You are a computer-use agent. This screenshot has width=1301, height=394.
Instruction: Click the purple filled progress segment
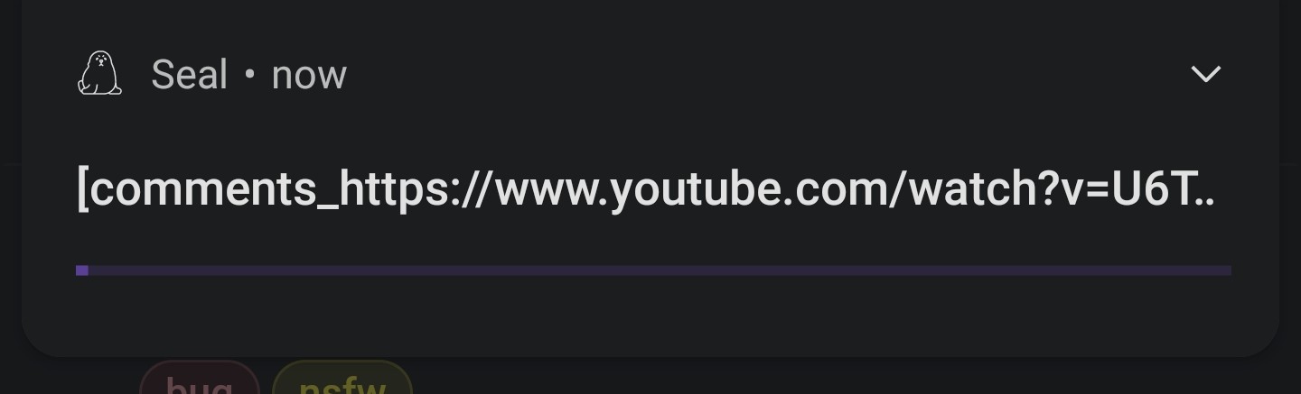82,270
